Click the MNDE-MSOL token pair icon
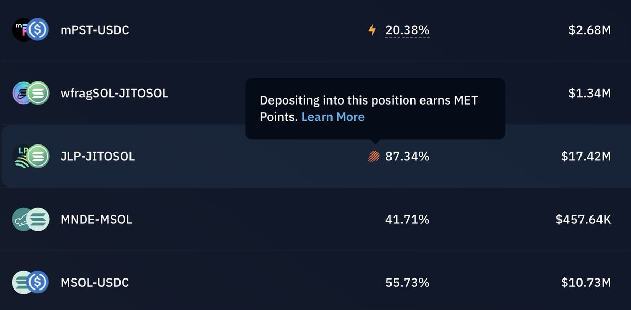631x310 pixels. 30,219
